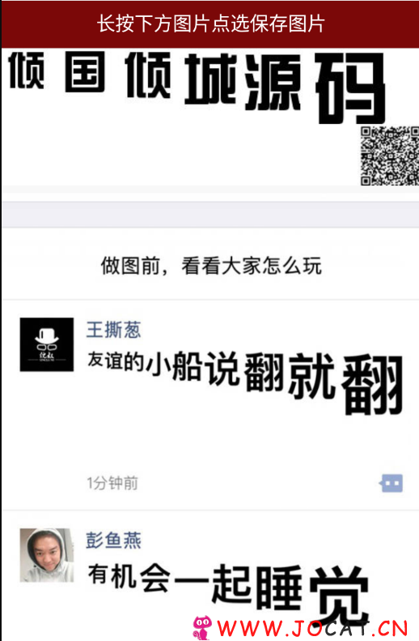The width and height of the screenshot is (419, 641).
Task: Click 王撕葱's black hat avatar
Action: pyautogui.click(x=47, y=344)
